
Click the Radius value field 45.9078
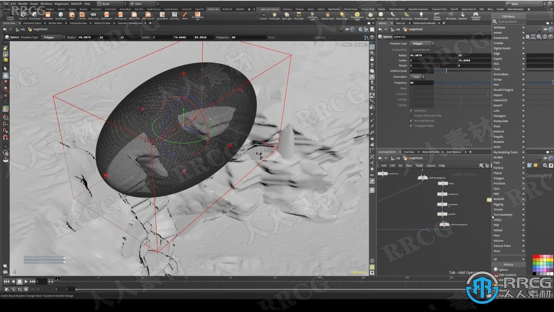(433, 55)
